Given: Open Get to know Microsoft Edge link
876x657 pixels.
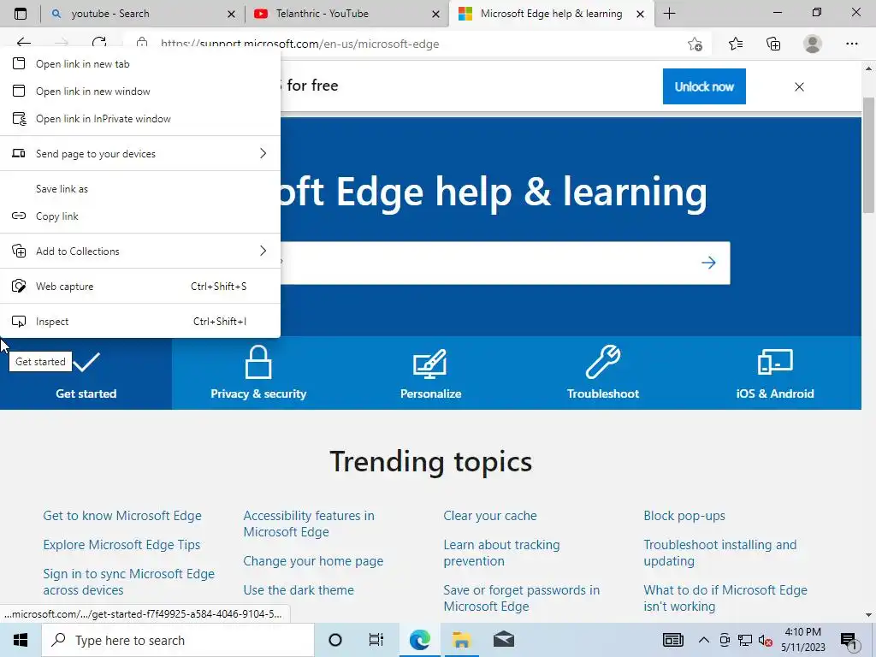Looking at the screenshot, I should point(122,516).
